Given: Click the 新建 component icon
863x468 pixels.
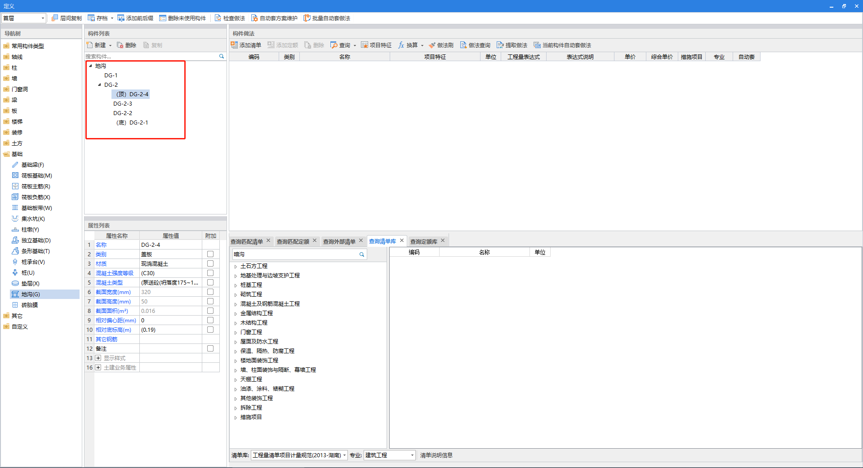Looking at the screenshot, I should point(89,45).
